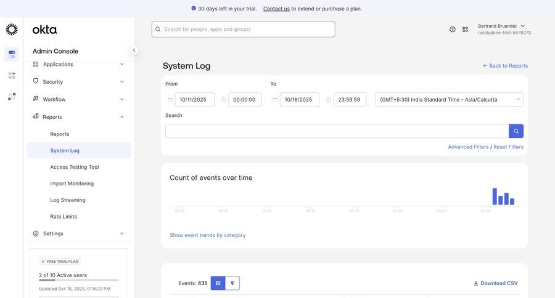
Task: Click the nicelydone-trial-5676070 org name
Action: [x=504, y=33]
